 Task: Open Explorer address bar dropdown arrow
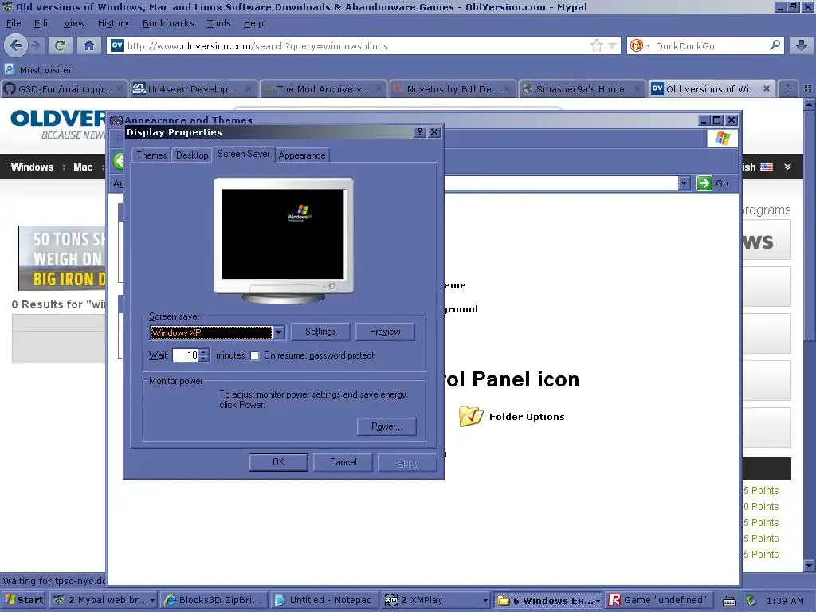click(x=685, y=183)
